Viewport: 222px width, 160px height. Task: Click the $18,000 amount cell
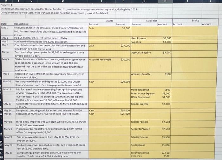tap(125, 111)
